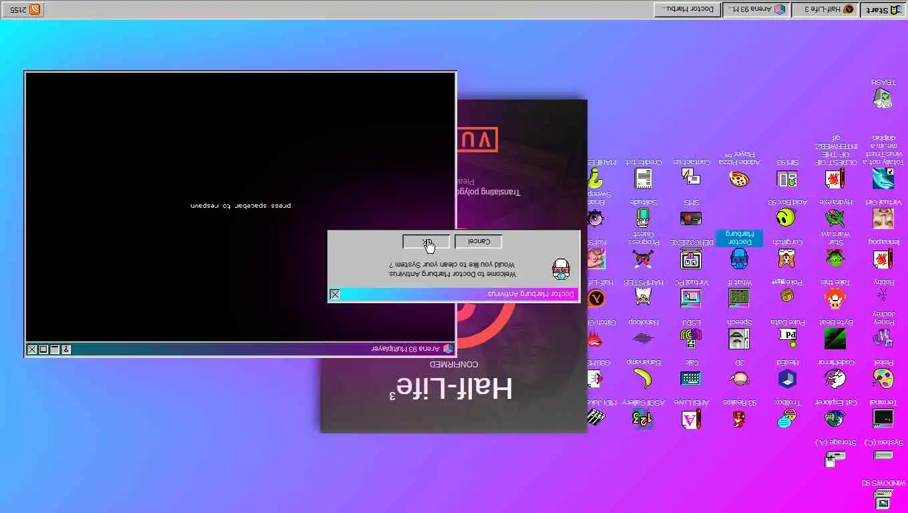The image size is (908, 513).
Task: Launch the Progress Quest icon
Action: 643,258
